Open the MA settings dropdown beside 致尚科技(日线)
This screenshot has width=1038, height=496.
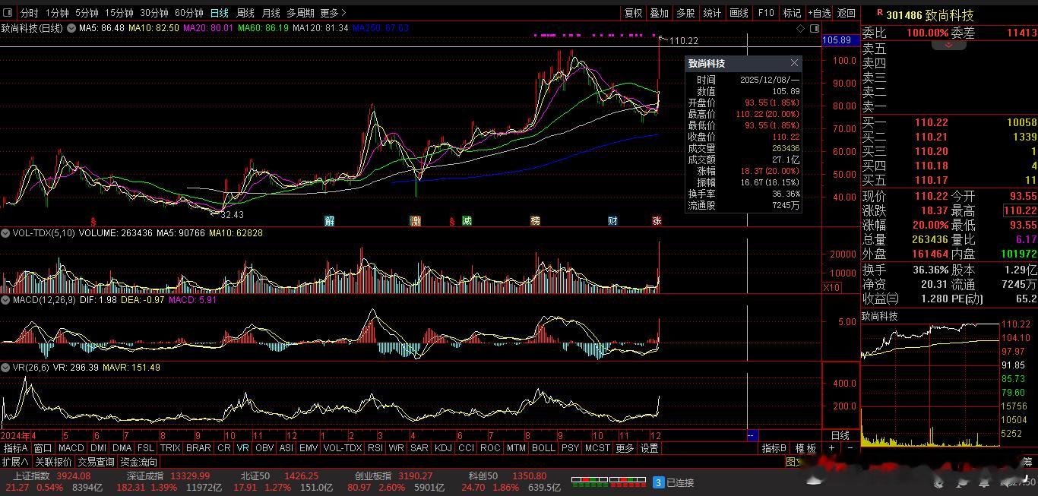pos(71,28)
